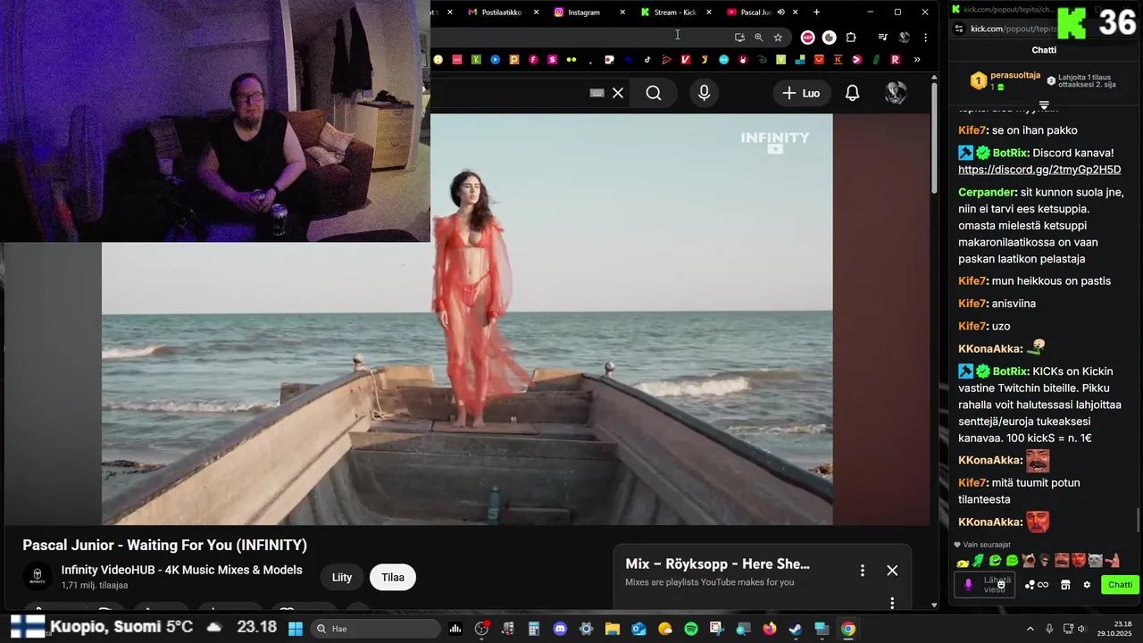Click the Tilaa subscribe button
Screen dimensions: 1143x643
click(x=393, y=577)
